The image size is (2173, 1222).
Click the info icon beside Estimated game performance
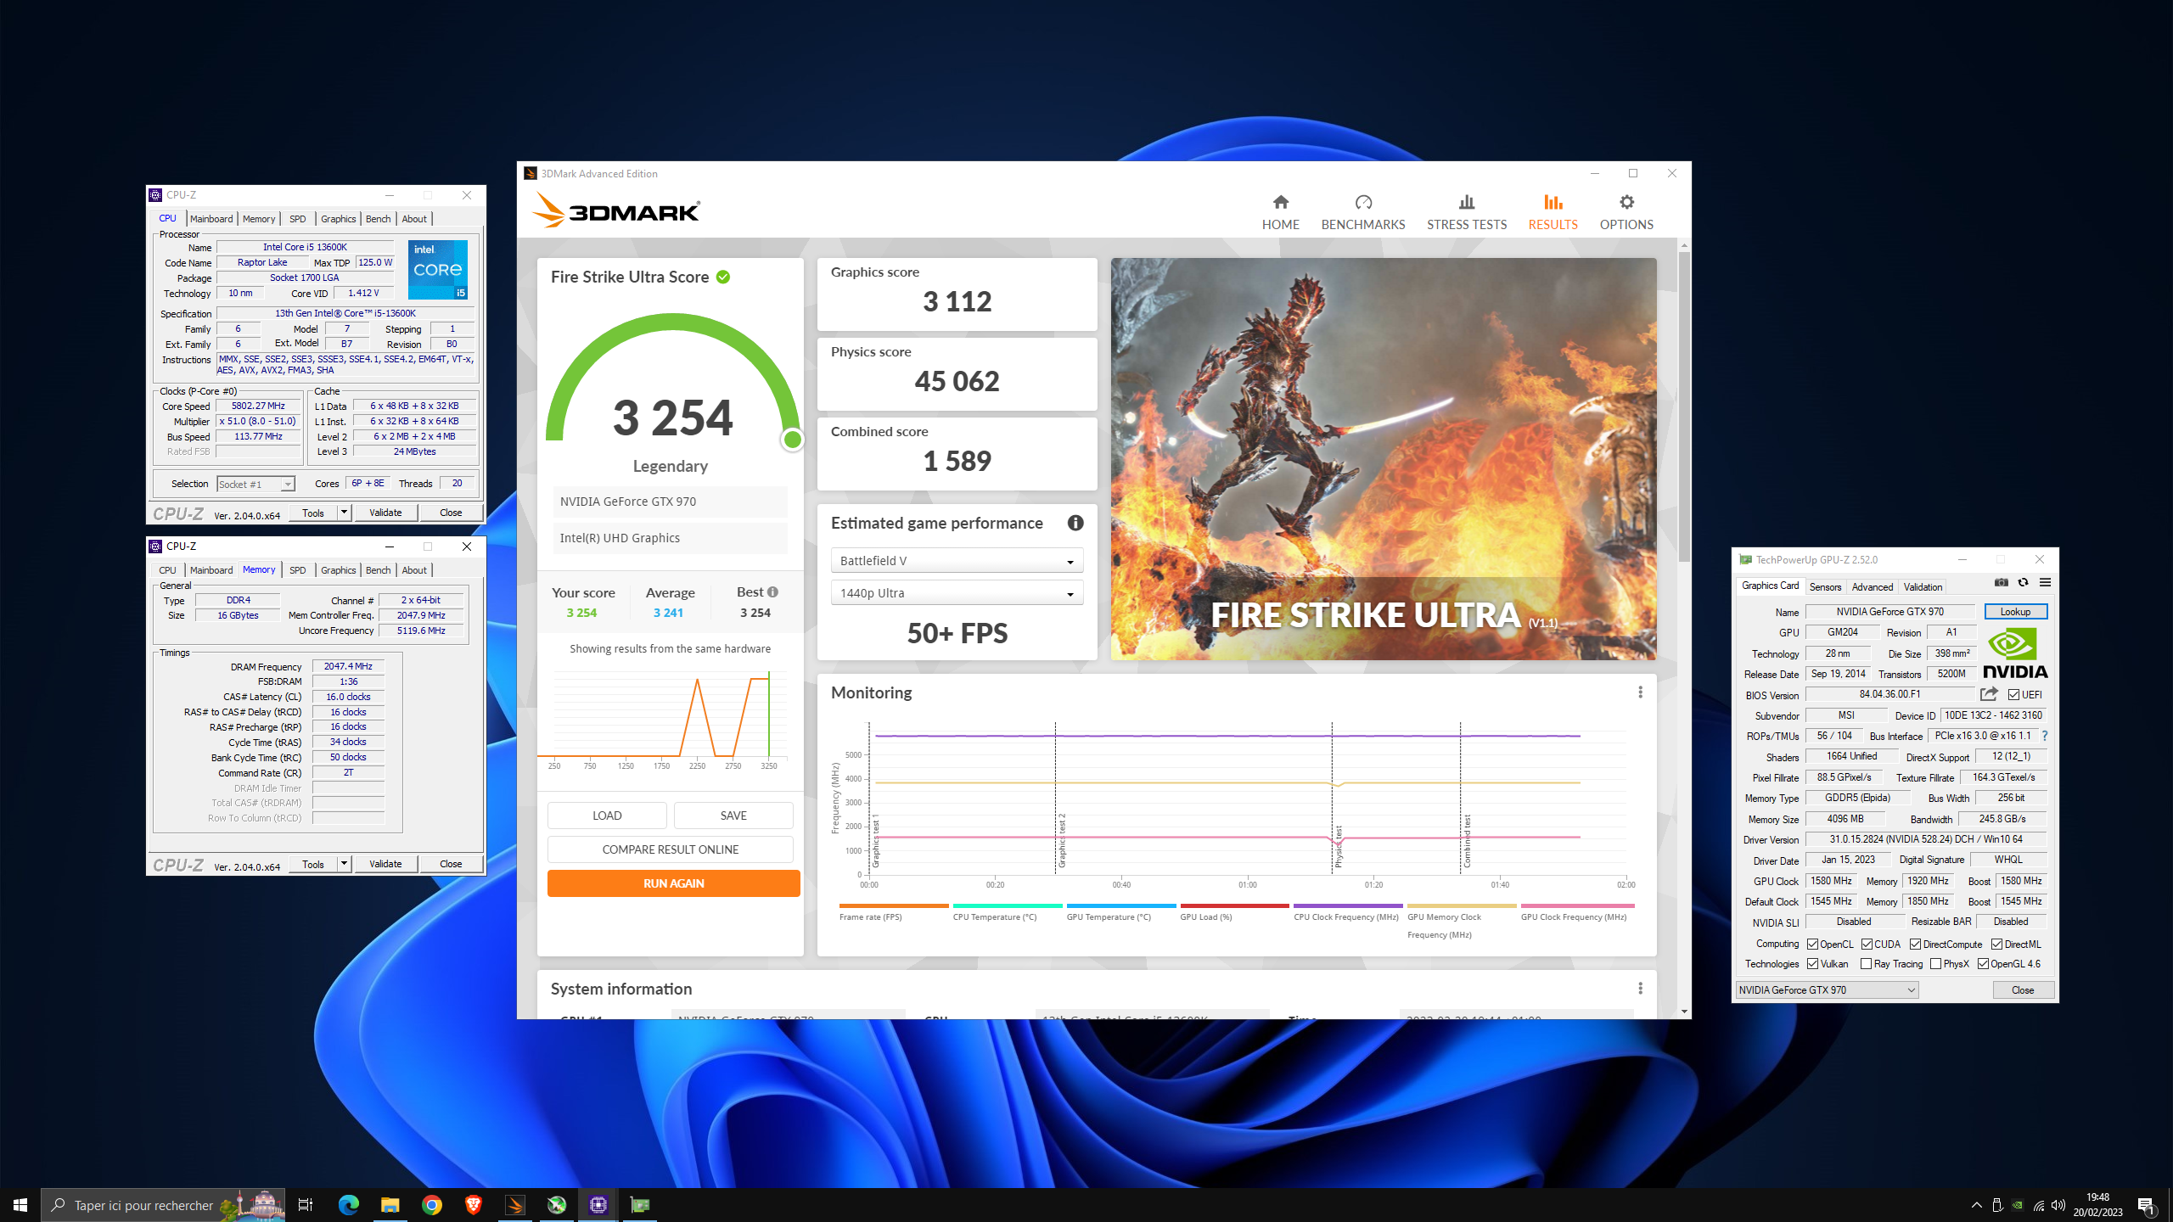1075,523
